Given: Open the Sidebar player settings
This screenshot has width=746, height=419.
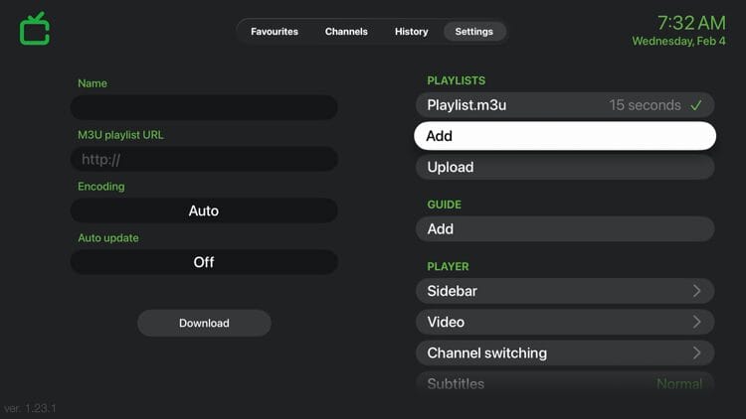Looking at the screenshot, I should [x=565, y=291].
